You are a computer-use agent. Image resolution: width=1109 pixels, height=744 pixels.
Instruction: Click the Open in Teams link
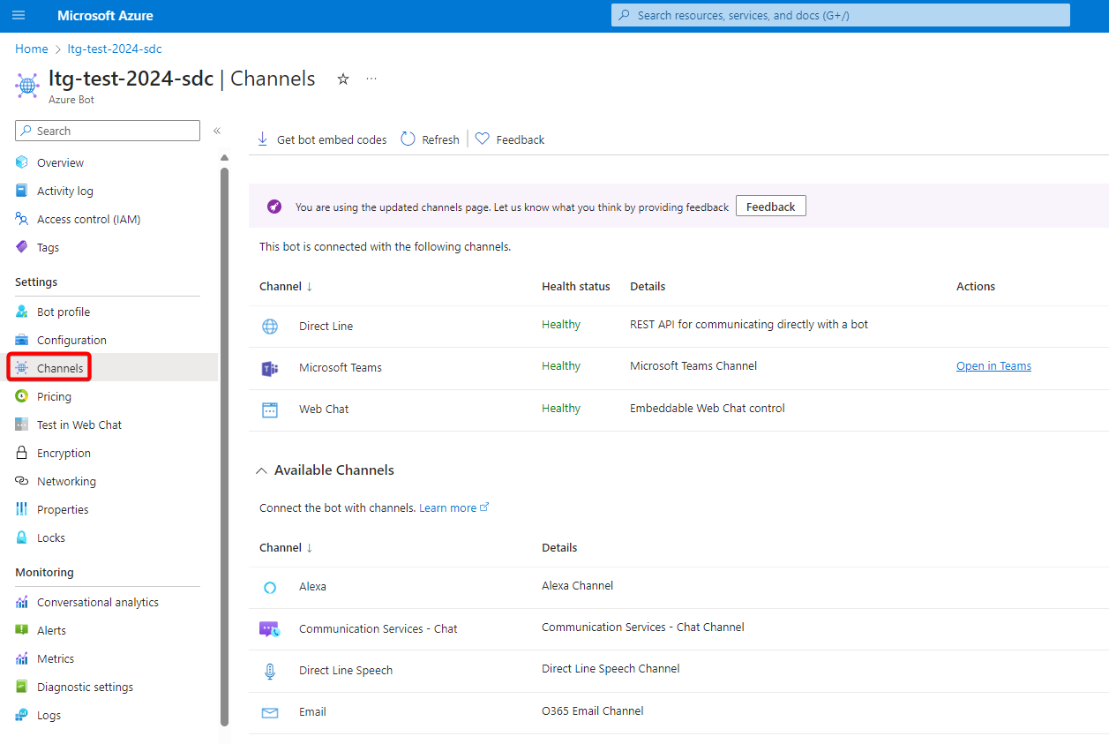(993, 366)
